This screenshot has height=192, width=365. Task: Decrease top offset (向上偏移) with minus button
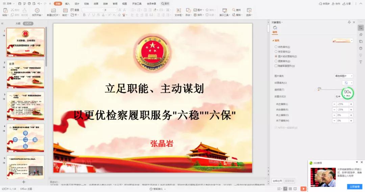(334, 115)
